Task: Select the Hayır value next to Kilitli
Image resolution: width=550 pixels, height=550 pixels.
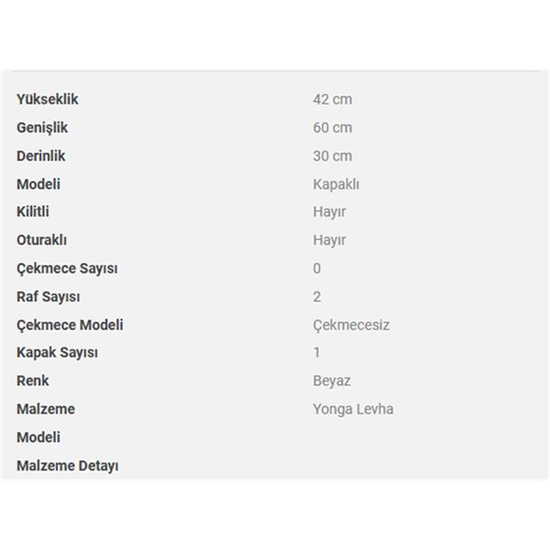Action: tap(329, 213)
